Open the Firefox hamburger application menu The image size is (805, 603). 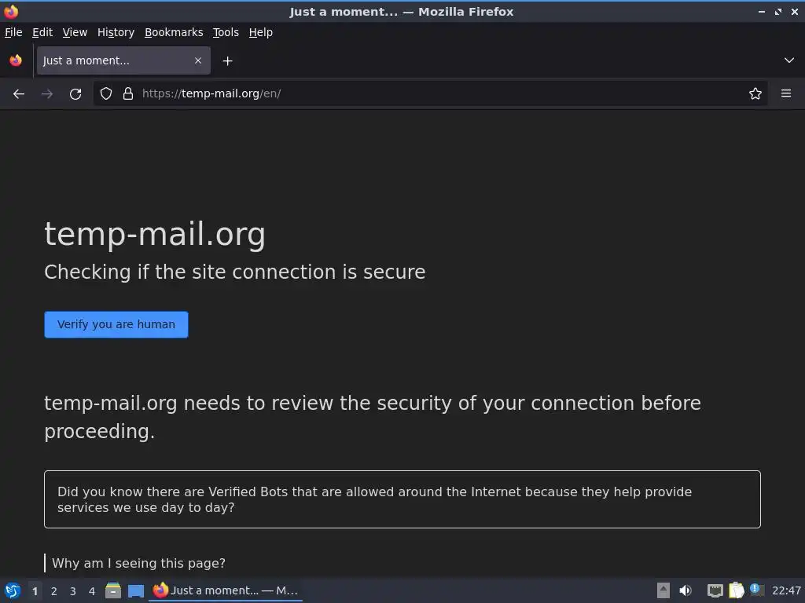[785, 94]
